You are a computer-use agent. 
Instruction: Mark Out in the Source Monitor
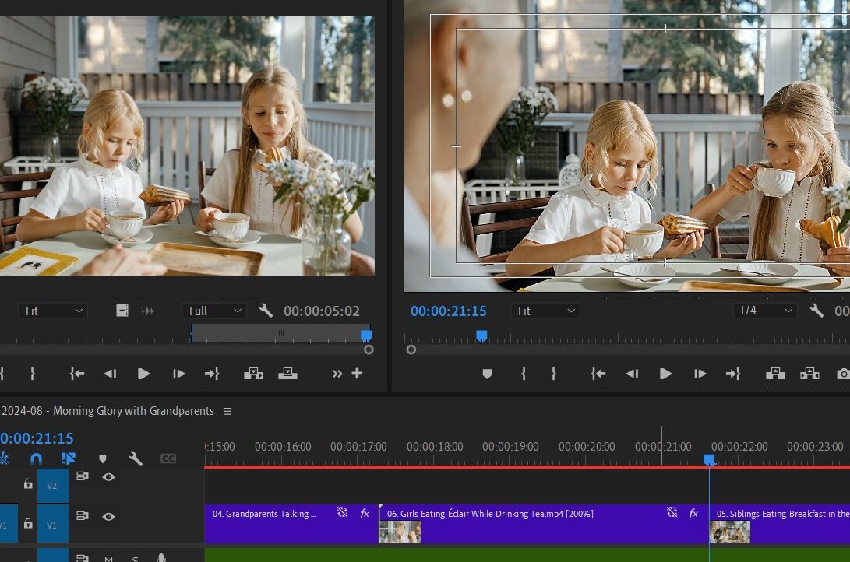click(33, 374)
